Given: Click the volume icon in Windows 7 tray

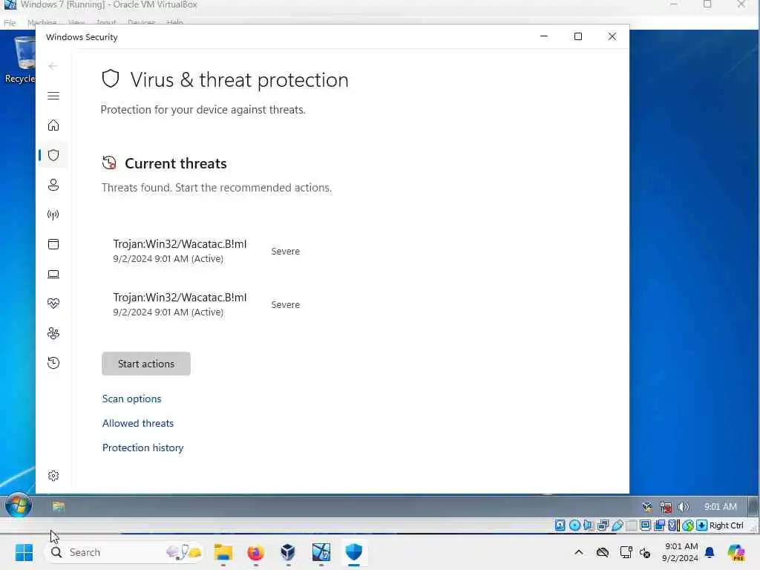Looking at the screenshot, I should pyautogui.click(x=684, y=506).
